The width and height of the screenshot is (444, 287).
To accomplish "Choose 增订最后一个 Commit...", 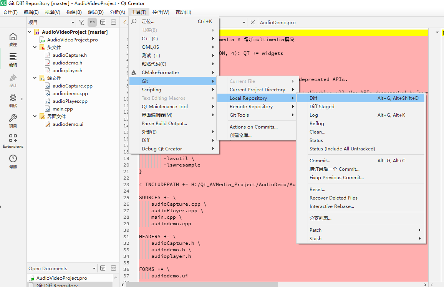I will click(361, 169).
